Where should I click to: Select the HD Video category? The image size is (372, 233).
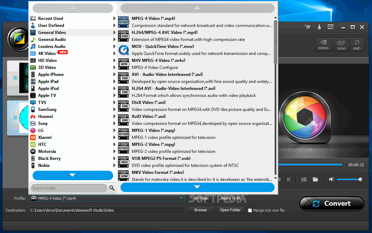pyautogui.click(x=73, y=61)
